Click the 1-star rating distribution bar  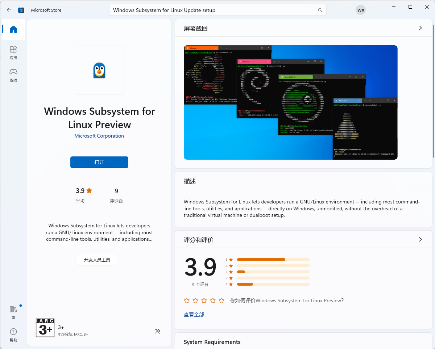coord(273,284)
